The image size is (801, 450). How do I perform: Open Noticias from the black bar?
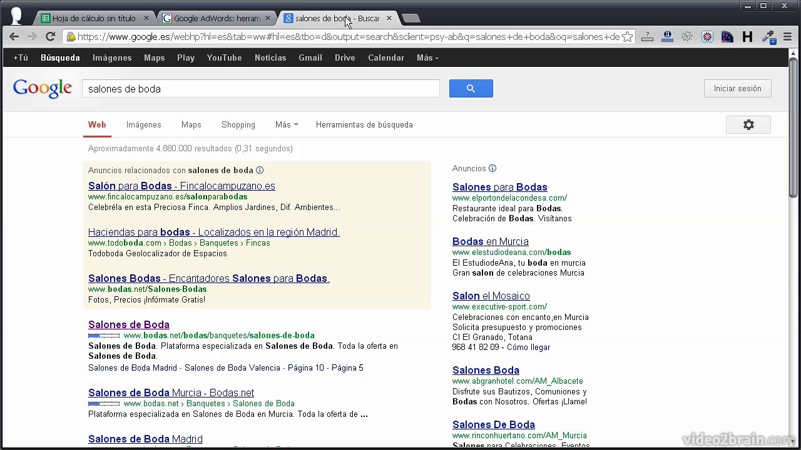[x=270, y=57]
